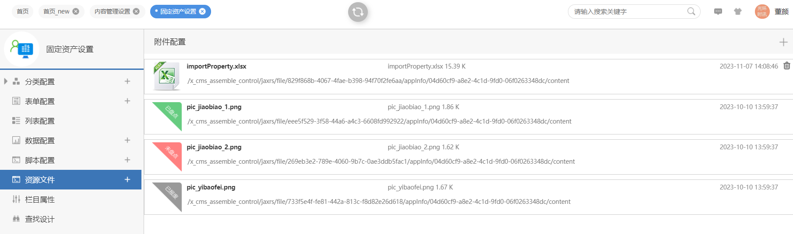Click the search magnifier icon
This screenshot has width=793, height=234.
691,11
